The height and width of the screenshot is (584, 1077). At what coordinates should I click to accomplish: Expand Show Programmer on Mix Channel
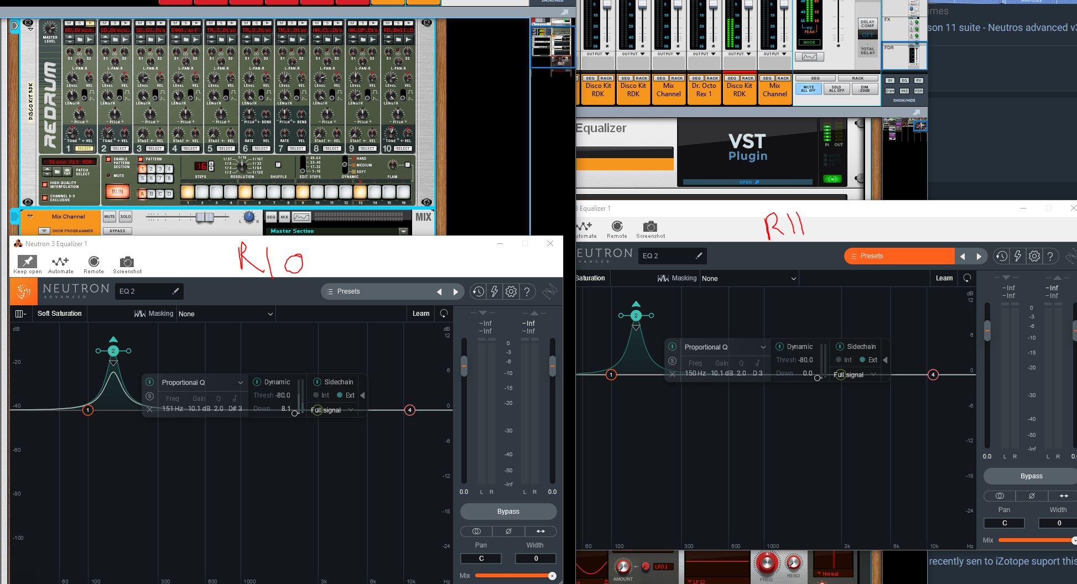coord(44,231)
